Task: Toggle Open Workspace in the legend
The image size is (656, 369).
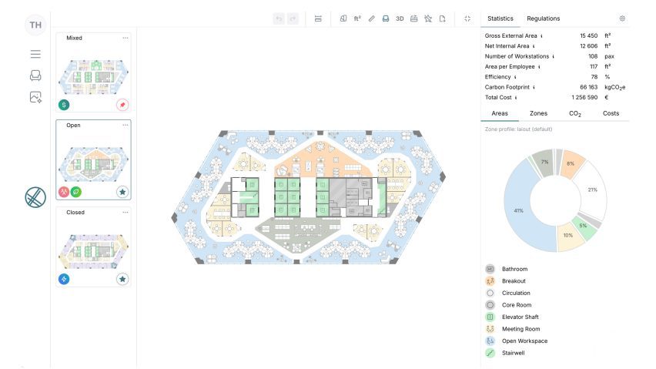Action: coord(517,341)
